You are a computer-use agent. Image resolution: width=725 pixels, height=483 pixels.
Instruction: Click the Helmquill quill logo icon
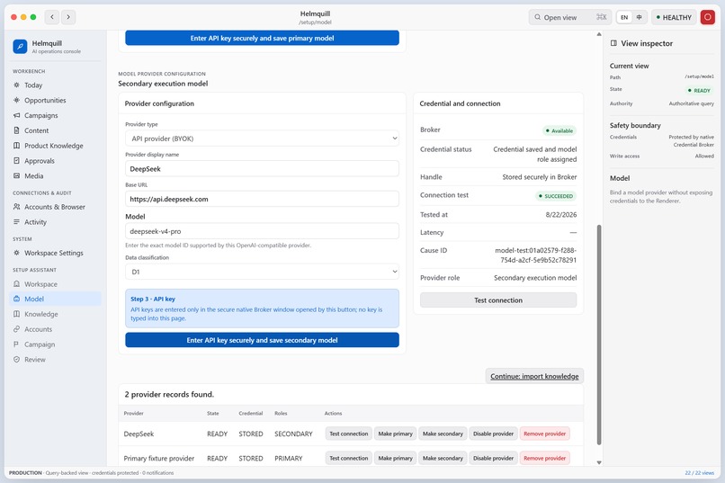[x=20, y=46]
